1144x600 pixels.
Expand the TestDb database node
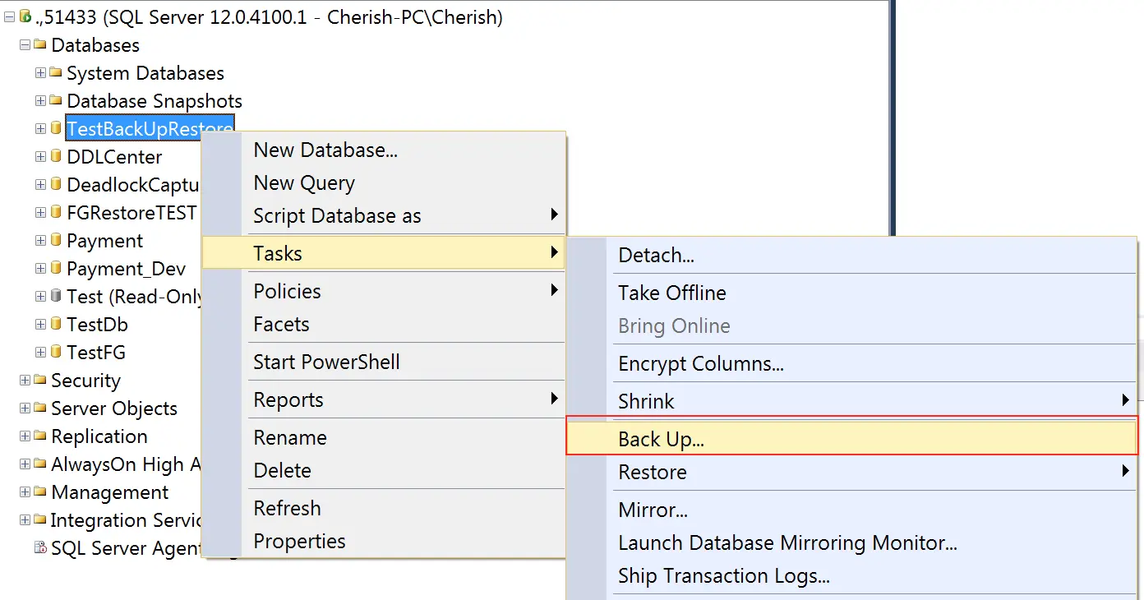(x=40, y=325)
